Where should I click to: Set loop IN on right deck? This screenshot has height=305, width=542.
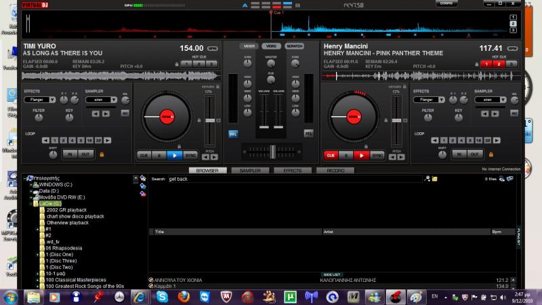click(x=459, y=155)
